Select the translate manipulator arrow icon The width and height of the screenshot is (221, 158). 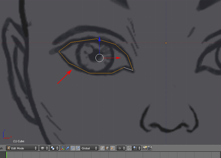click(x=67, y=148)
